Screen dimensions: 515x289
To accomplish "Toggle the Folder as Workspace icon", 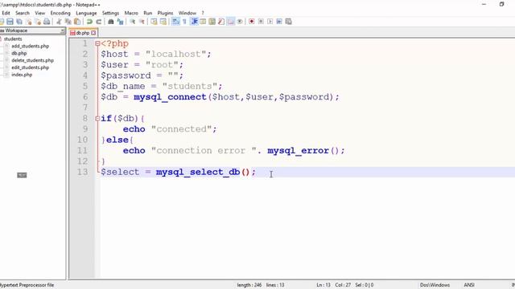I will pos(231,22).
